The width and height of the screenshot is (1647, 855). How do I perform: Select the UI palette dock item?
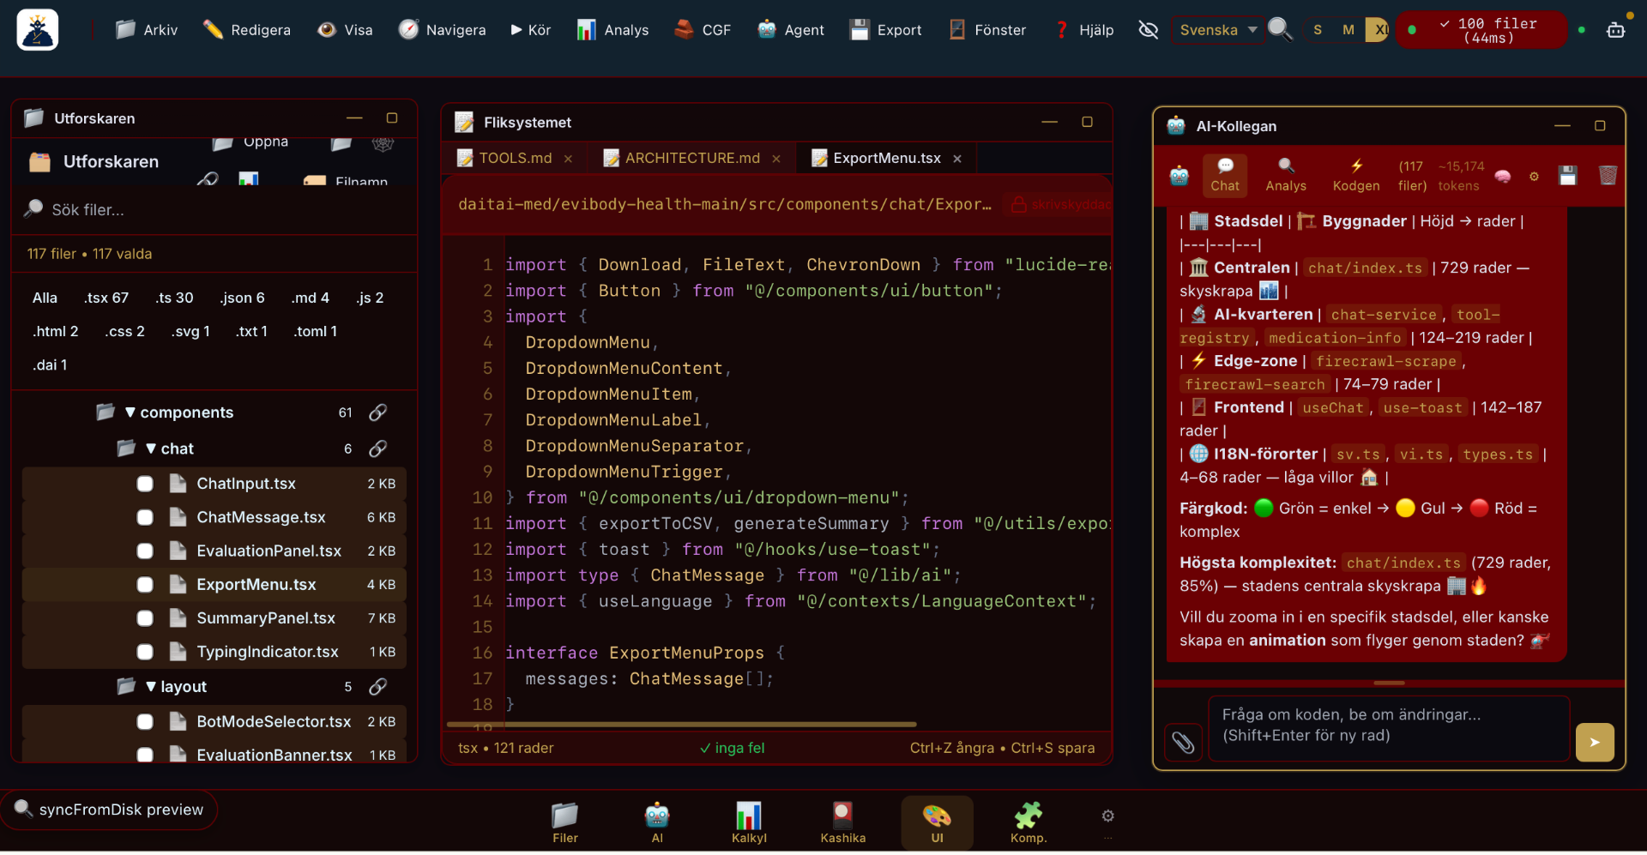937,823
